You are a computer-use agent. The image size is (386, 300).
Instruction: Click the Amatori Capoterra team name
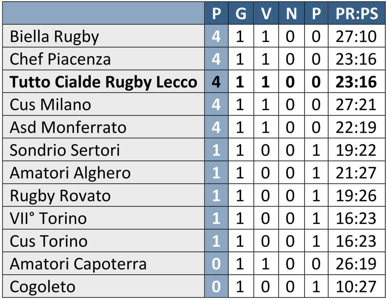point(78,264)
